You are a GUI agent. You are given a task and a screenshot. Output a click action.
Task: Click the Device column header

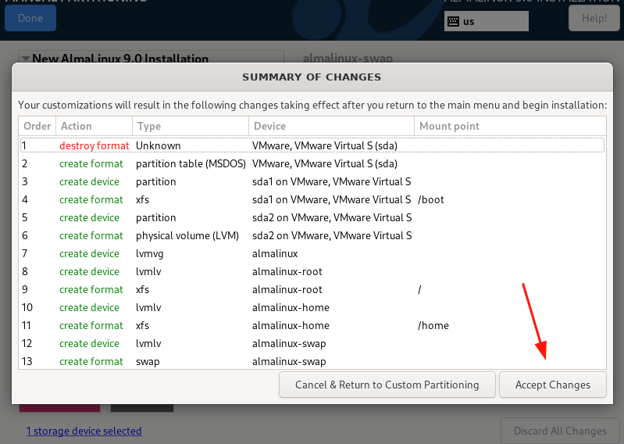331,126
